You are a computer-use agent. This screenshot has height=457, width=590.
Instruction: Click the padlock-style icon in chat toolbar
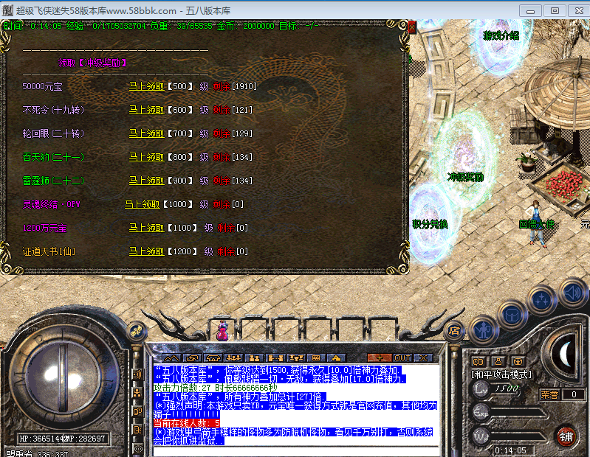point(336,358)
